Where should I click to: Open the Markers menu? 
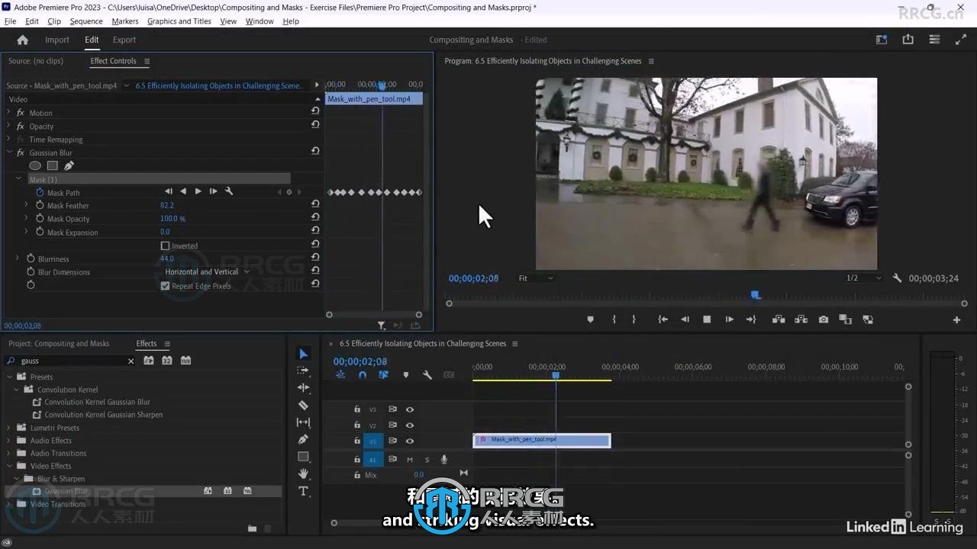click(125, 21)
